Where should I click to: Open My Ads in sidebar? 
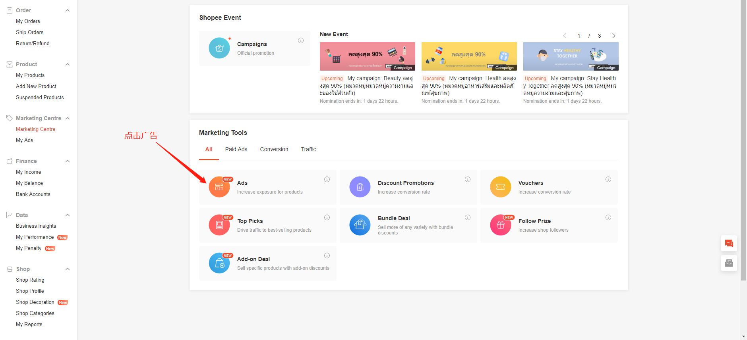pos(25,140)
